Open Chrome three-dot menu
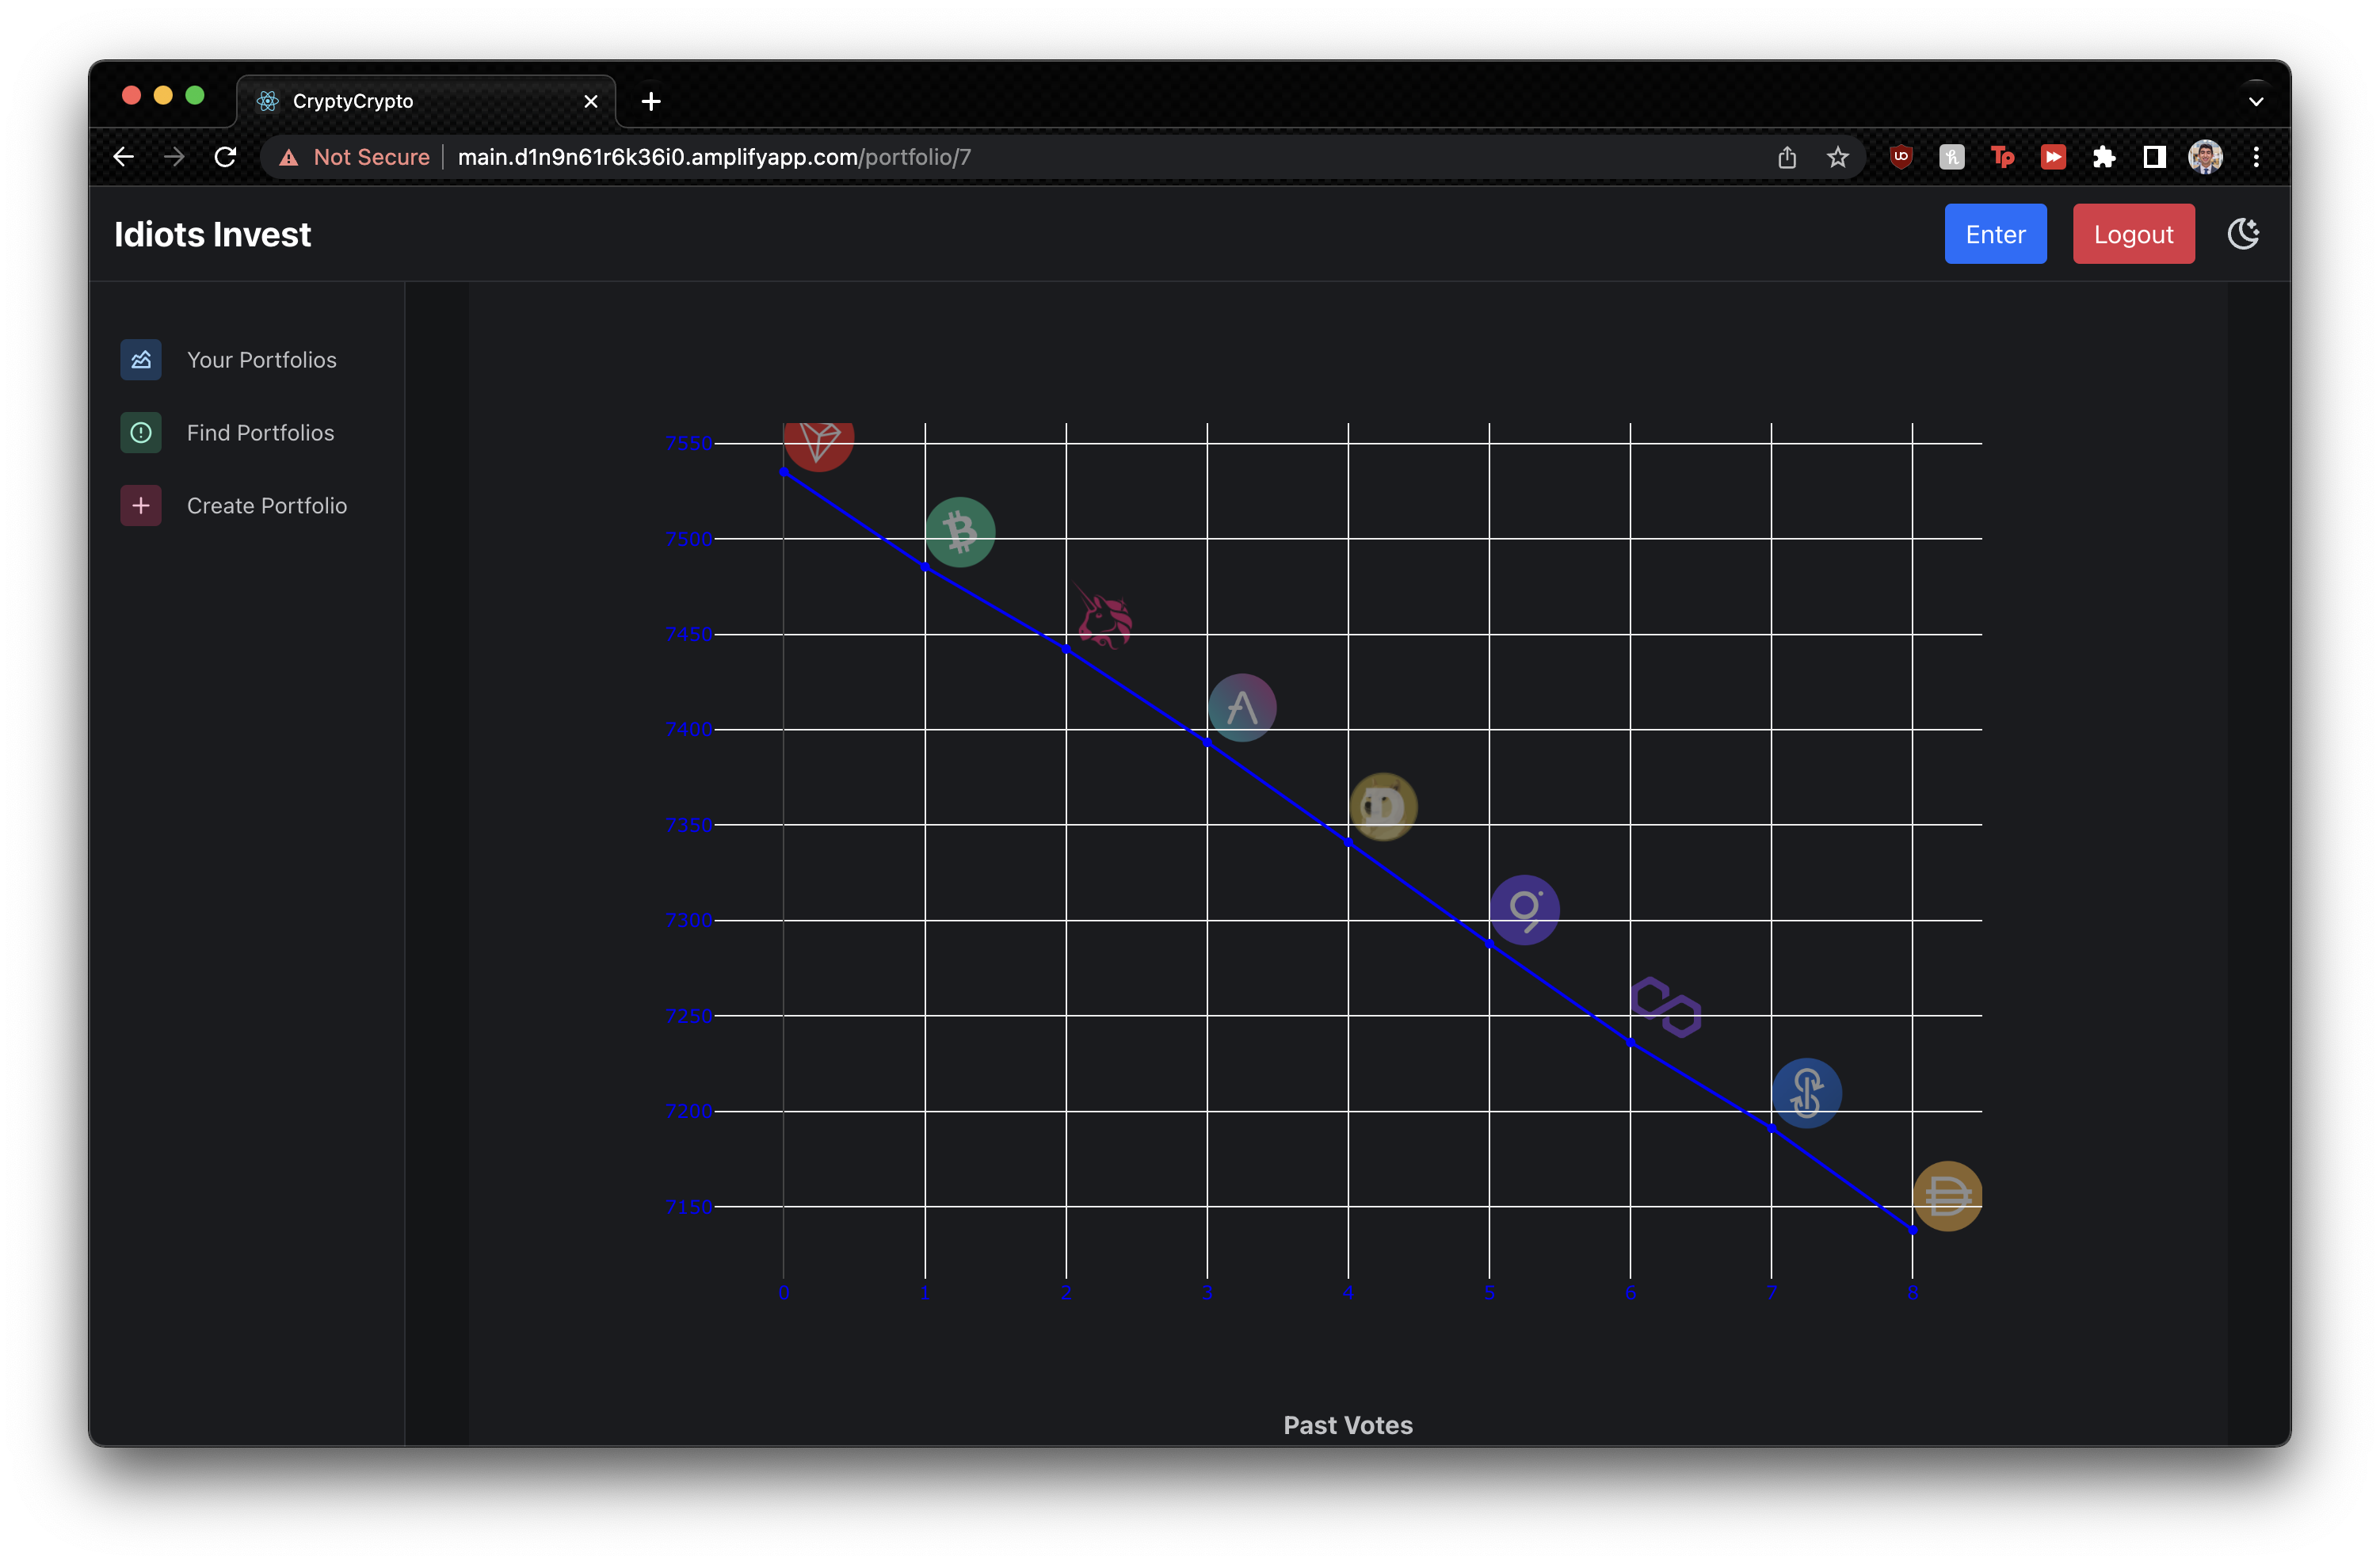 point(2256,157)
